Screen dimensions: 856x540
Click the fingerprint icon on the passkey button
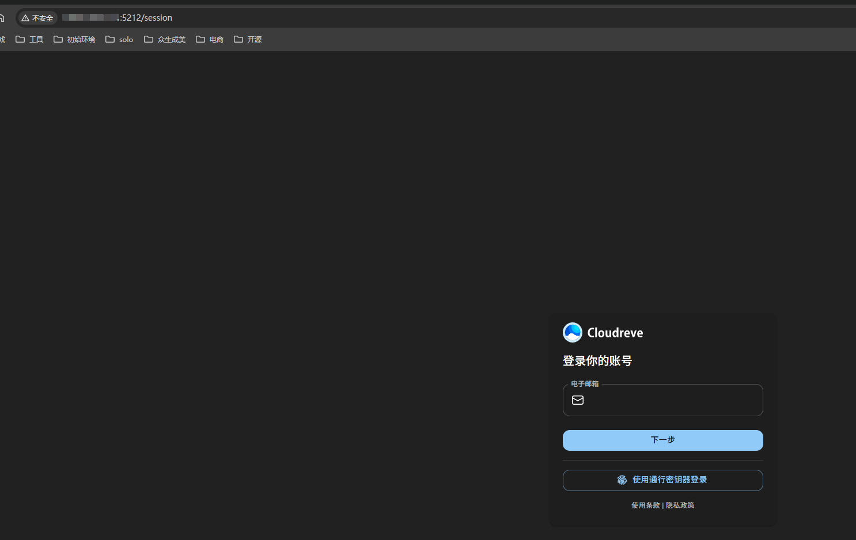point(622,480)
